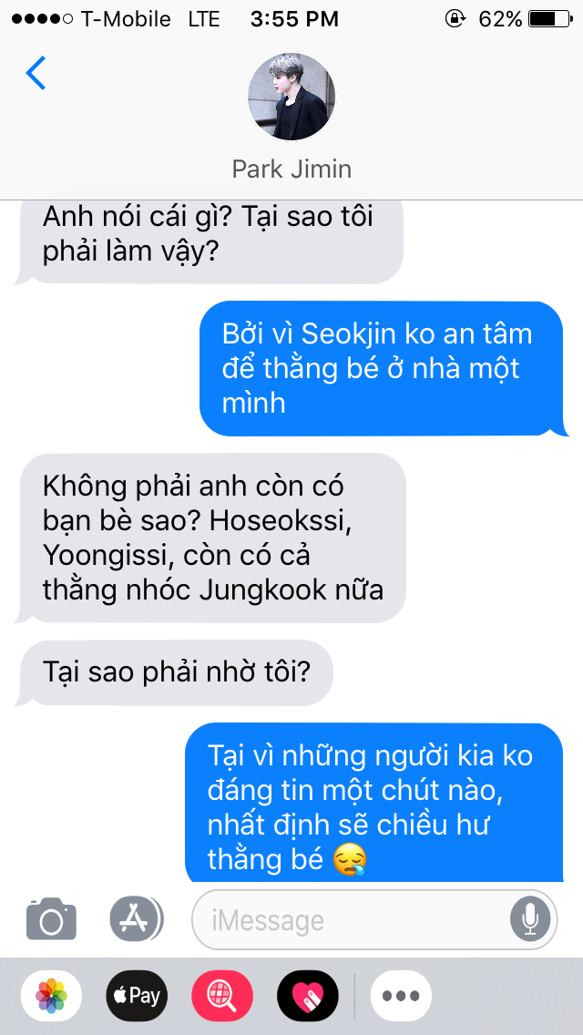Image resolution: width=583 pixels, height=1035 pixels.
Task: Tap gray bubble 'Anh nói cái gì?'
Action: [210, 242]
